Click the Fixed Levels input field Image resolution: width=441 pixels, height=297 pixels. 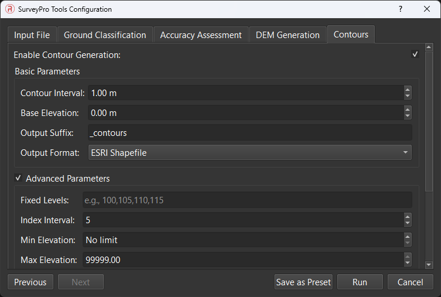point(246,200)
